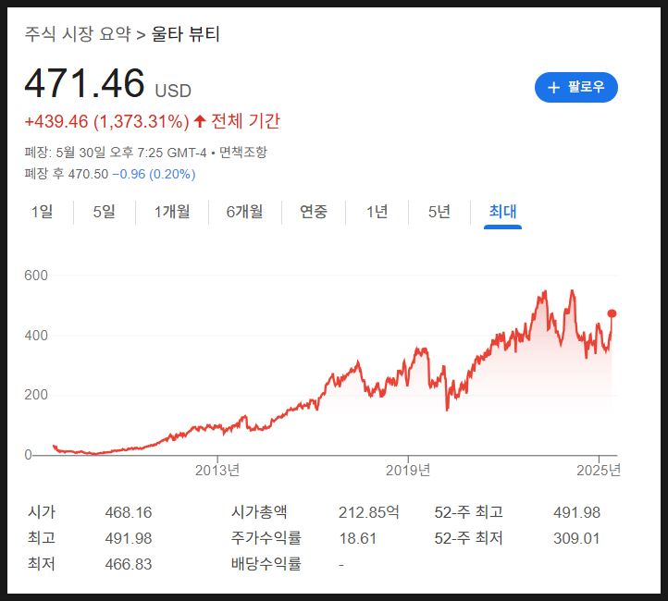Viewport: 668px width, 601px height.
Task: Select the 연중 year-to-date tab
Action: [314, 212]
